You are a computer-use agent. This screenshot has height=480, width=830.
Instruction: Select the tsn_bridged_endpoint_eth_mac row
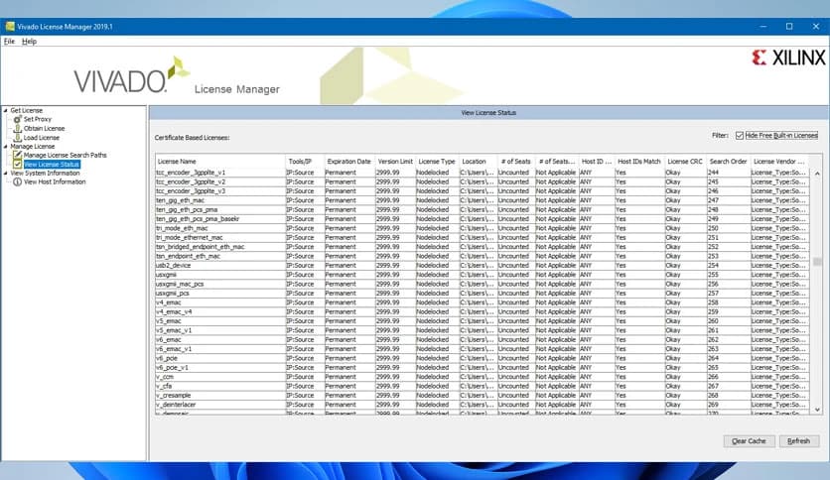coord(483,247)
